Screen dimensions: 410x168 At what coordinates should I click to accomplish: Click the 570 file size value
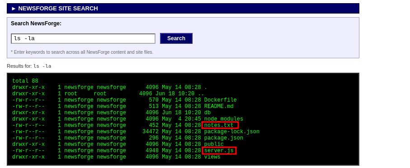point(154,100)
